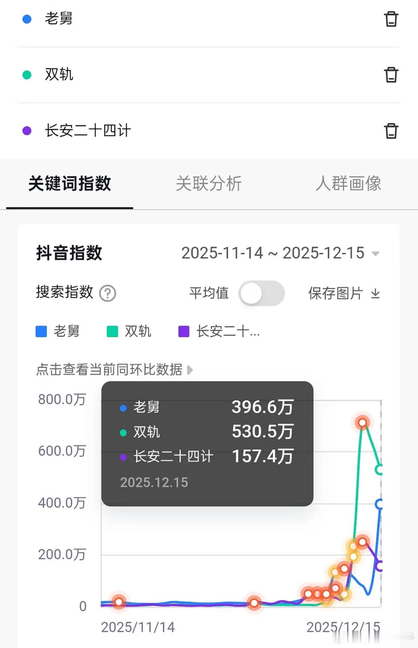Open the date range dropdown 2025-11-14 ~ 2025-12-15
Screen dimensions: 418x648
pos(280,253)
